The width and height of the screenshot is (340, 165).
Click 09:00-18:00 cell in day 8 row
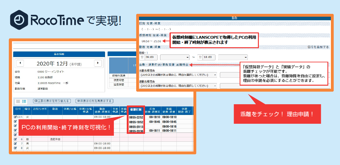pos(102,148)
